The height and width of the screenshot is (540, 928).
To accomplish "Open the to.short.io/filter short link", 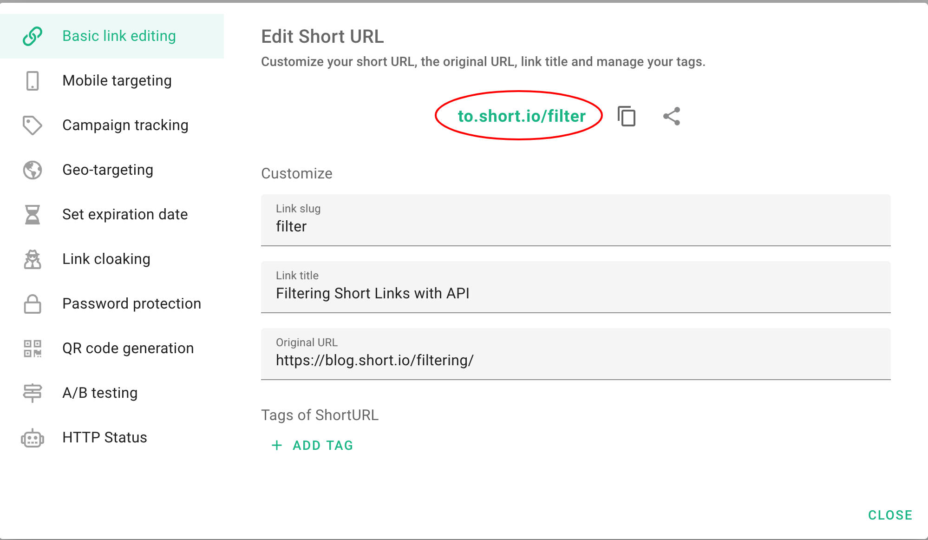I will [521, 116].
